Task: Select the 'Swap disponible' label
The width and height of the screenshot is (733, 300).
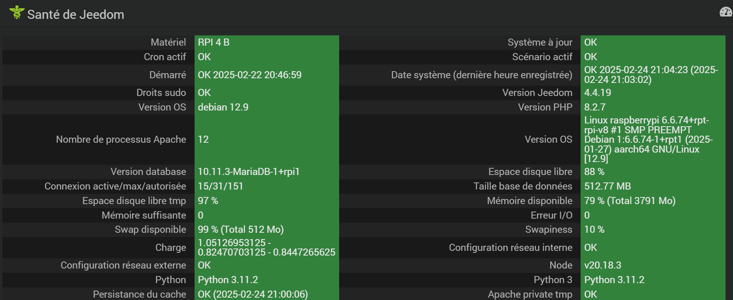Action: 150,229
